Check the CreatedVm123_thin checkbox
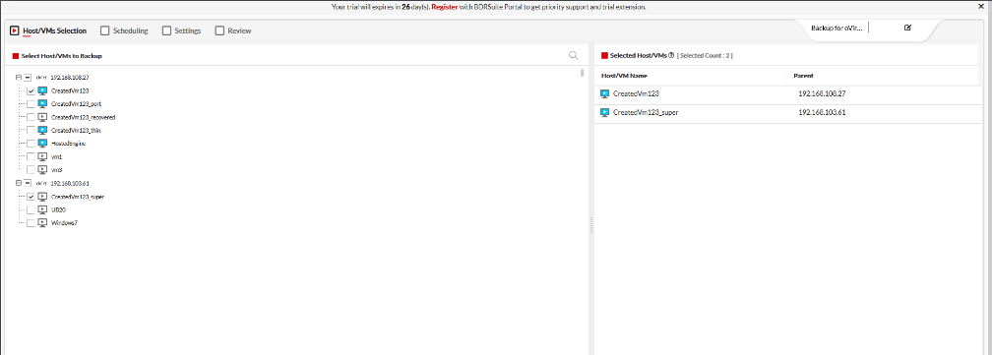The image size is (992, 355). point(31,130)
